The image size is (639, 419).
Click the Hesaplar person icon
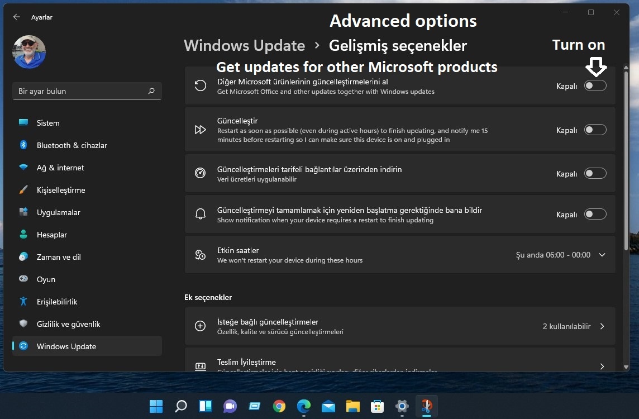coord(23,234)
